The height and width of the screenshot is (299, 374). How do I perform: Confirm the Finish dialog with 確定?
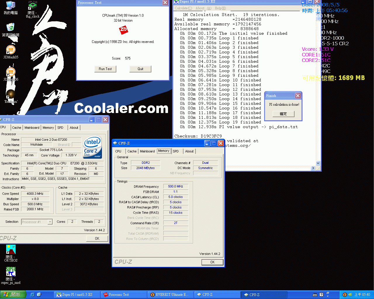[283, 114]
